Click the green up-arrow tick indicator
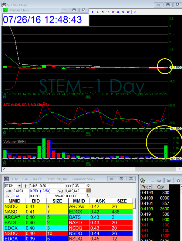The width and height of the screenshot is (182, 241). (25, 186)
